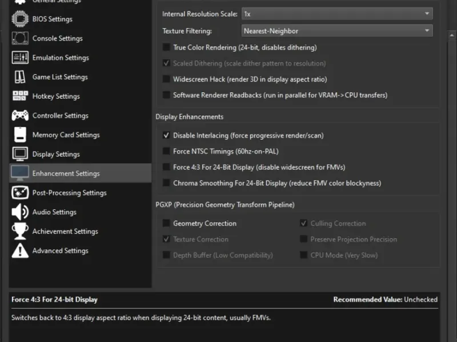Go to Game List Settings
457x342 pixels.
(x=60, y=77)
